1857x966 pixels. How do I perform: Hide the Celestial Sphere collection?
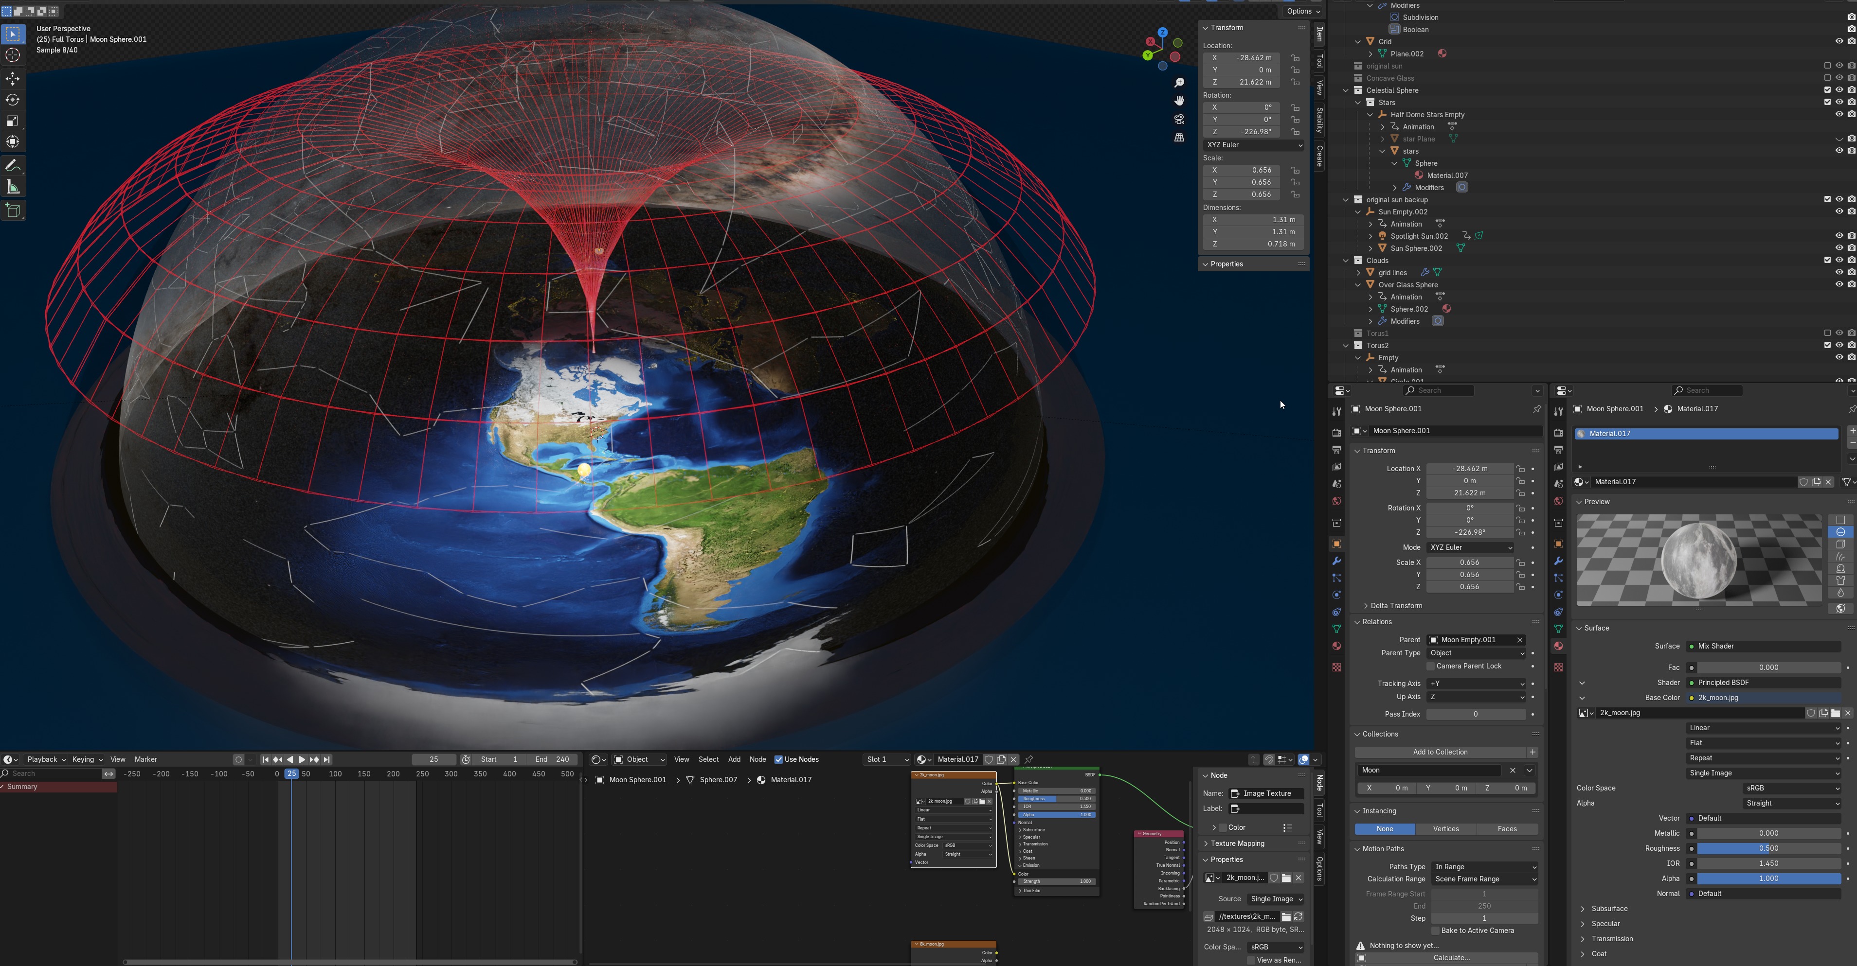pyautogui.click(x=1839, y=90)
